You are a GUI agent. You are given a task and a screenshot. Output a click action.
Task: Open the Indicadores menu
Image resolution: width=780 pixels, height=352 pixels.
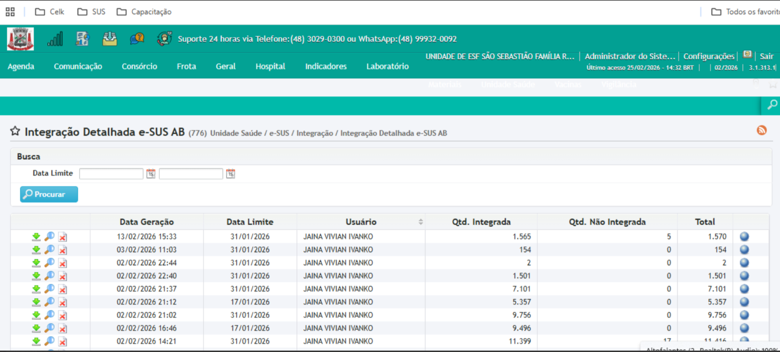[326, 67]
